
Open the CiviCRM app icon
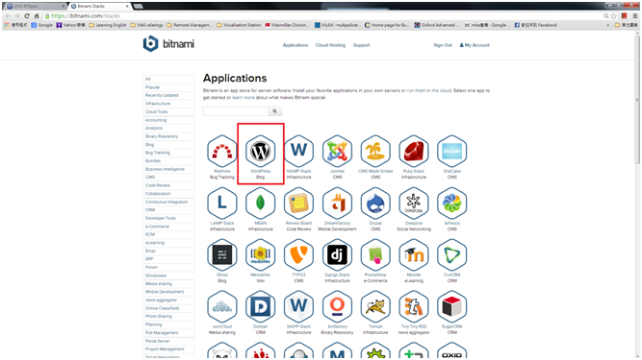coord(452,255)
